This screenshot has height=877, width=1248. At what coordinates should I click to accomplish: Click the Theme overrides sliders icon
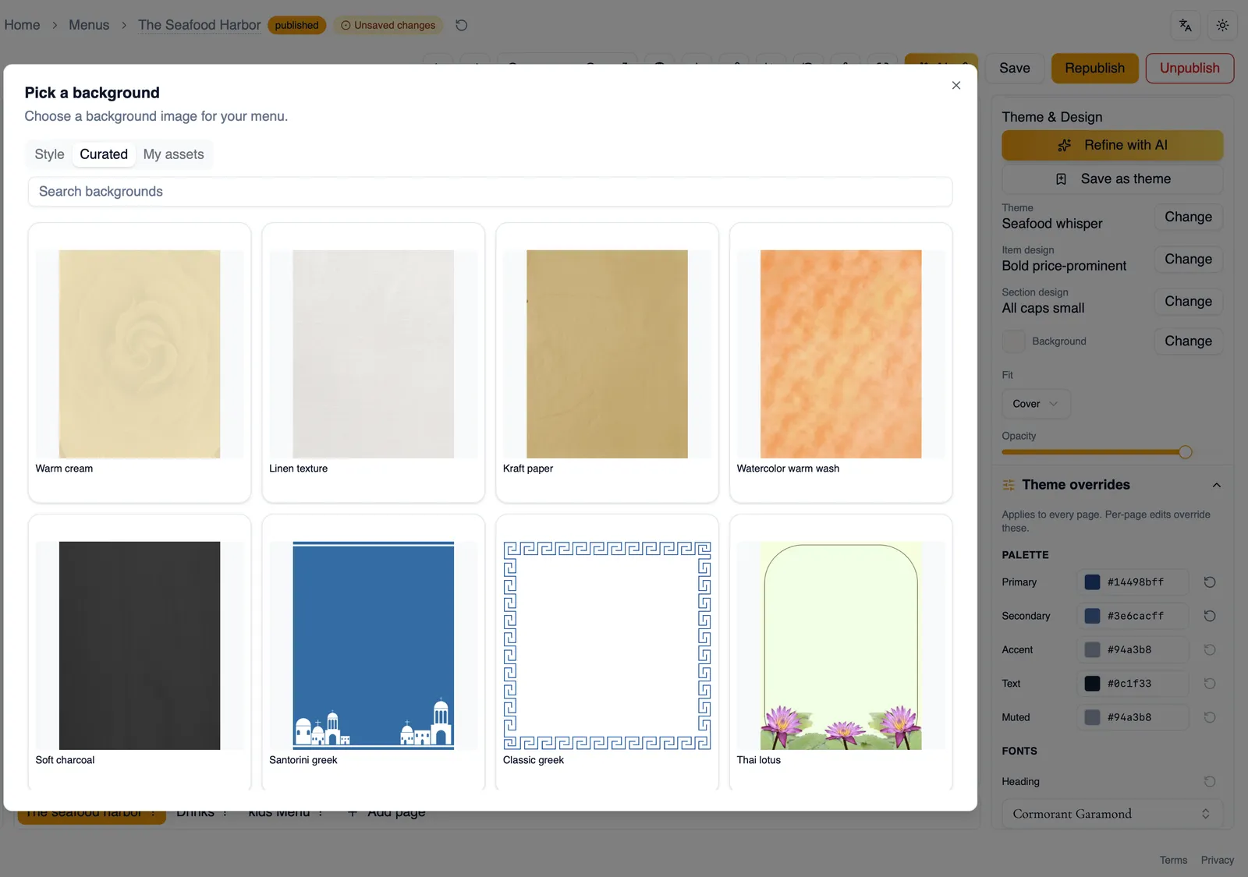1009,485
